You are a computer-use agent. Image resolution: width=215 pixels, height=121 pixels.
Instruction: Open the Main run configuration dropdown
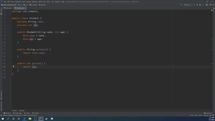click(188, 5)
